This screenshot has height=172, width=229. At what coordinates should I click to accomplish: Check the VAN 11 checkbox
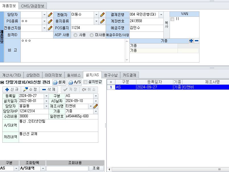point(172,19)
